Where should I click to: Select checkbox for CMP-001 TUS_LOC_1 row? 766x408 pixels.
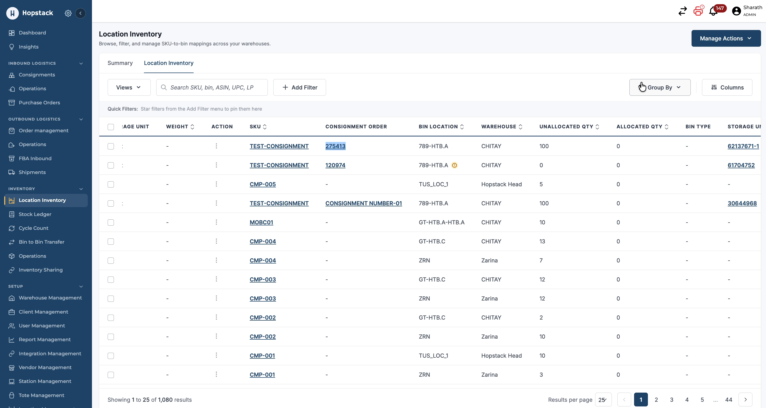coord(111,356)
